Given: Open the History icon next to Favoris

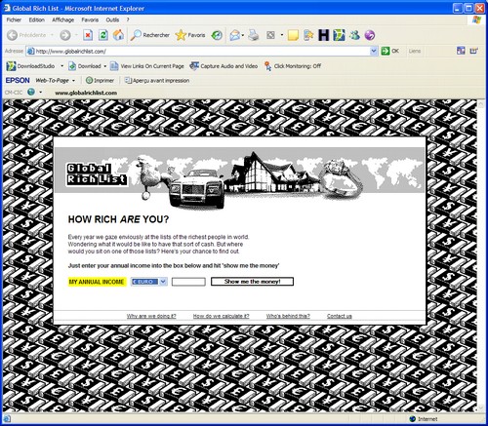Looking at the screenshot, I should (217, 35).
